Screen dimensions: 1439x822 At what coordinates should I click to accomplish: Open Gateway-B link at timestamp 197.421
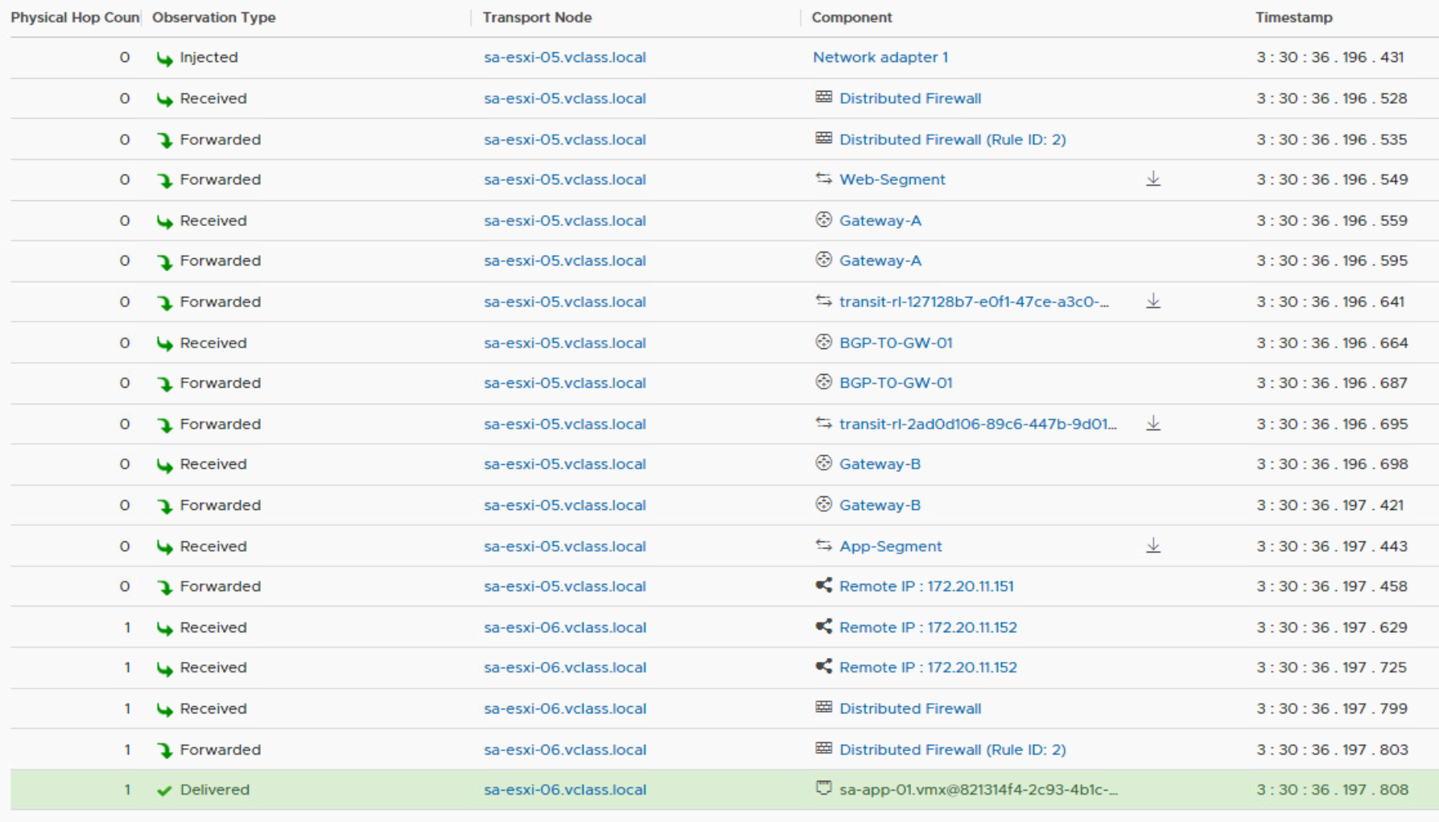[880, 505]
